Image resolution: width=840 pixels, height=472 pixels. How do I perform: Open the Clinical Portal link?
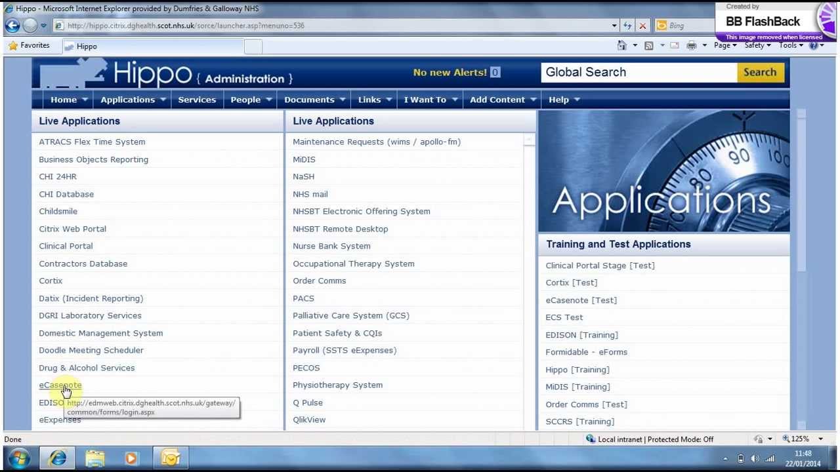click(x=66, y=246)
